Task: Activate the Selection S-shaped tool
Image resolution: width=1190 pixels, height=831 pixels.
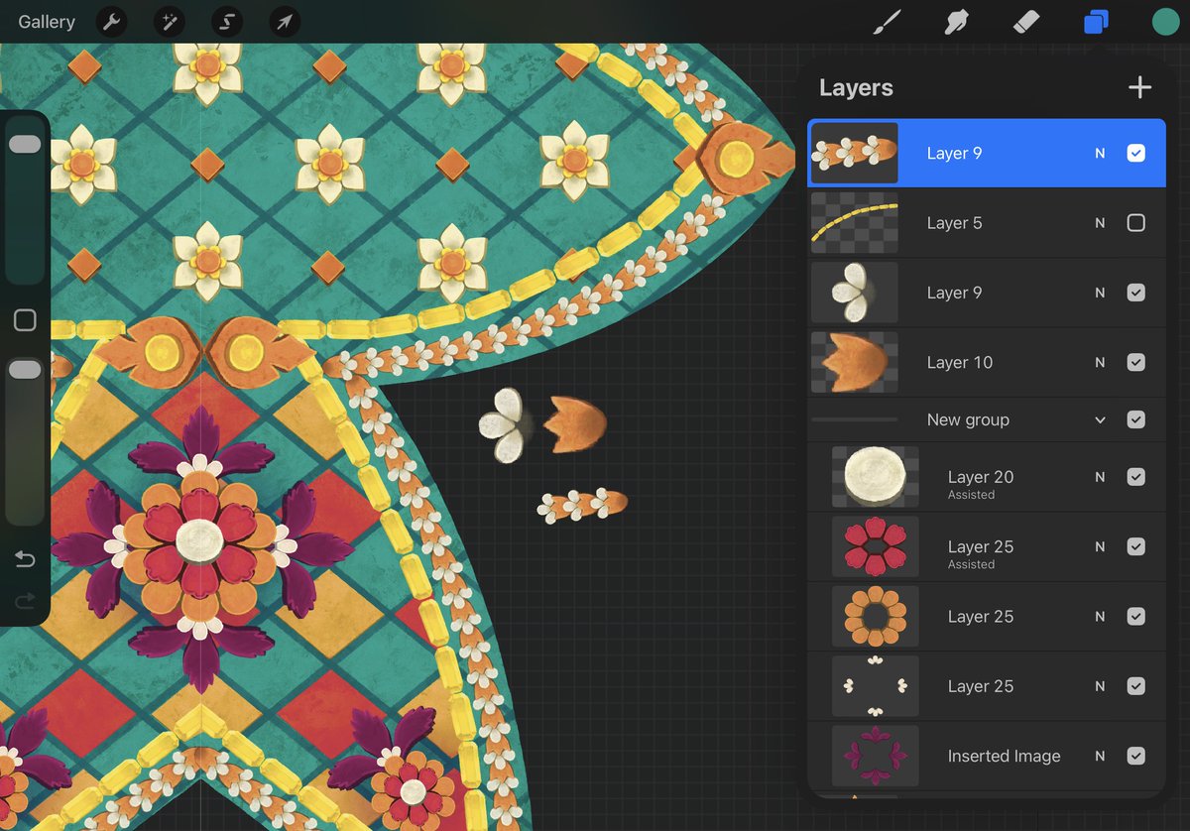Action: [227, 22]
